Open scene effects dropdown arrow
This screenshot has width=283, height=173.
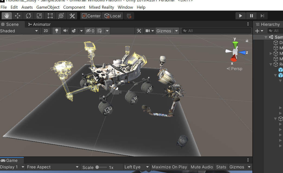click(x=81, y=31)
